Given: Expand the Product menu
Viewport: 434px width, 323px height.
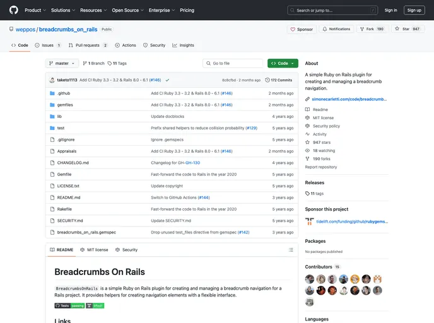Looking at the screenshot, I should [x=35, y=10].
